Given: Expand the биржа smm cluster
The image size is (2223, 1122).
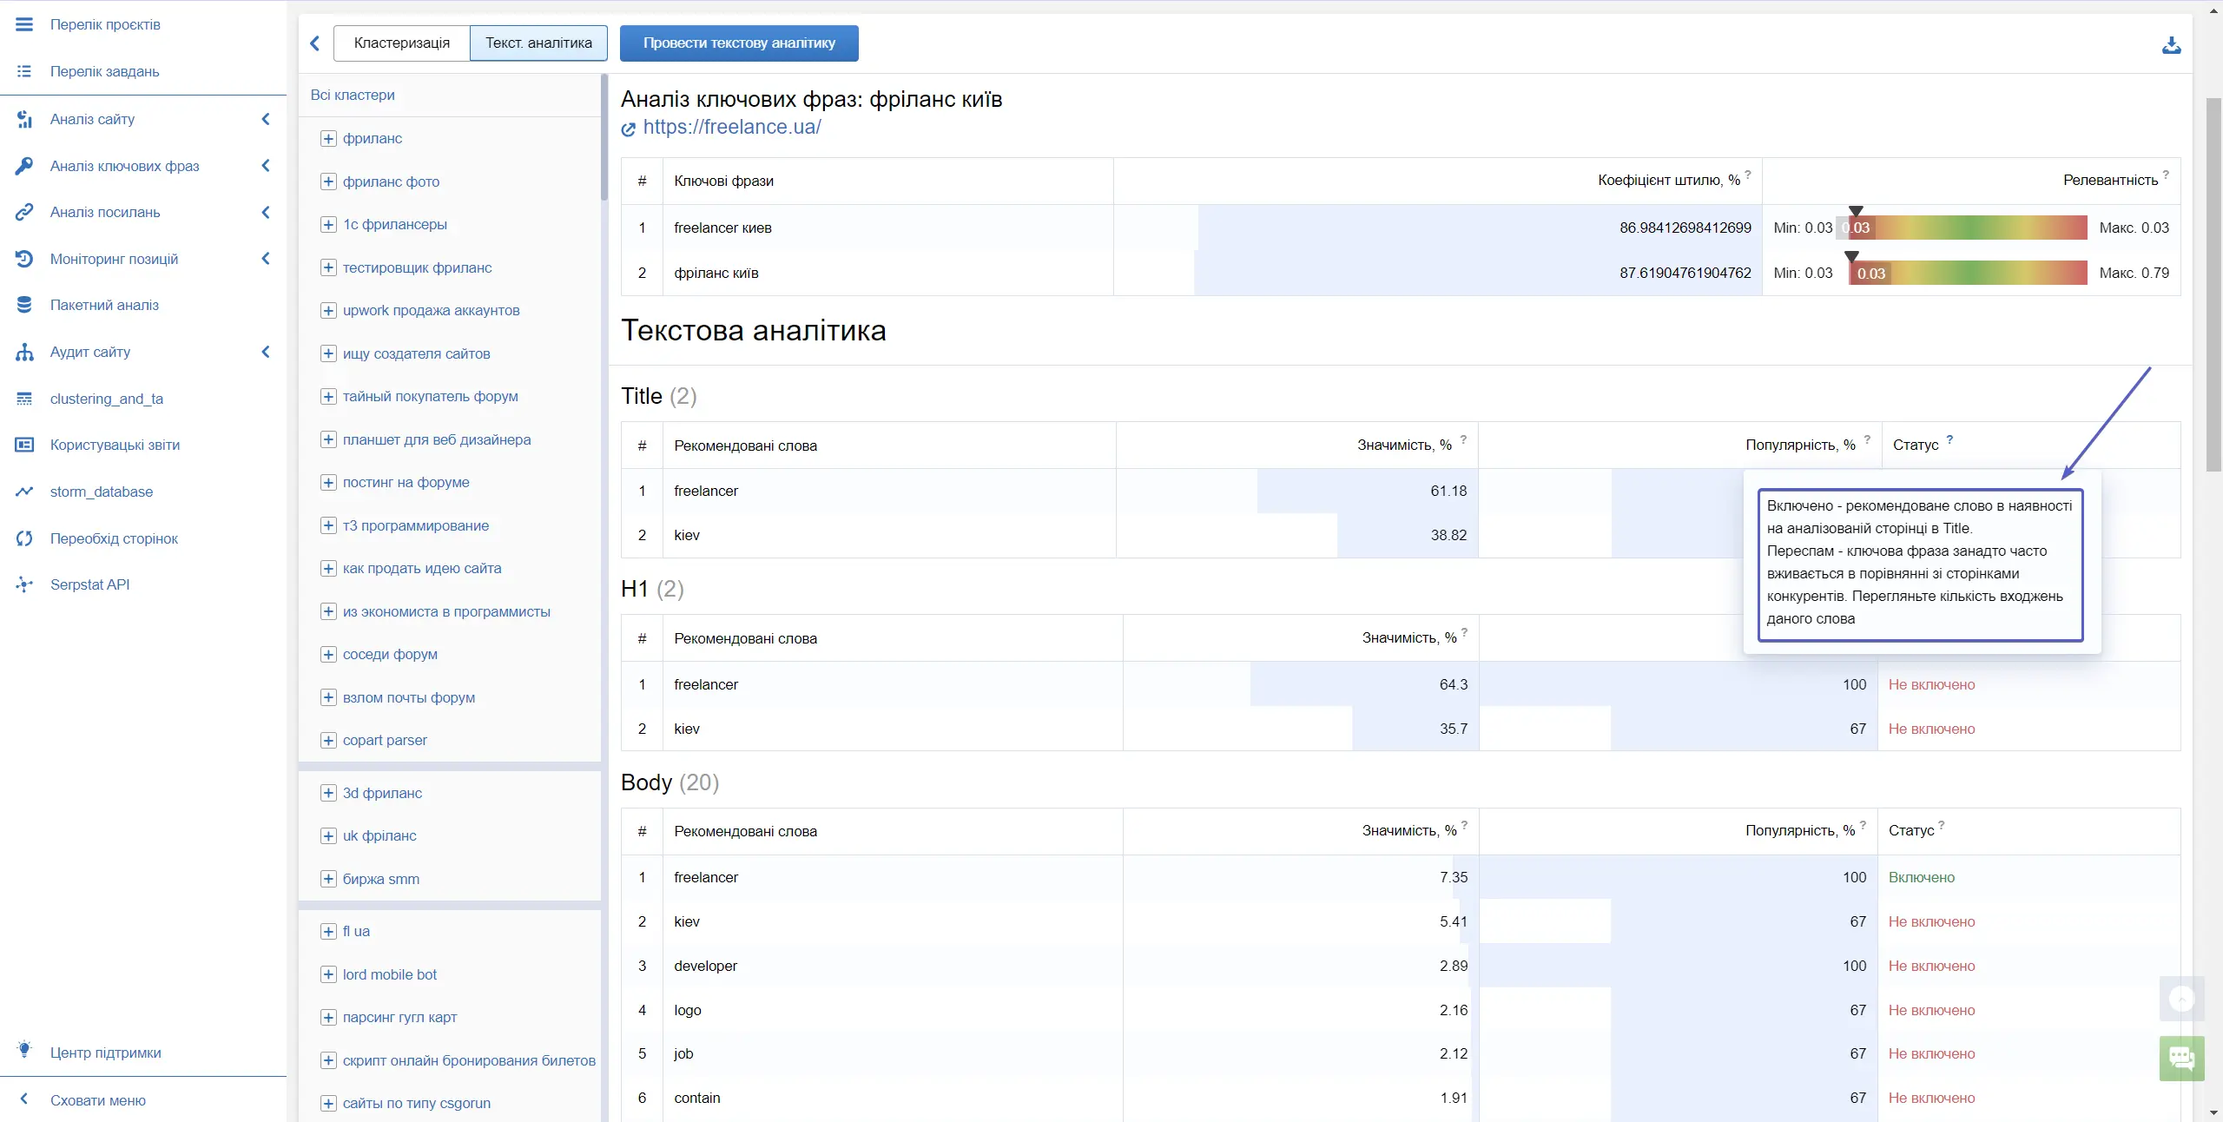Looking at the screenshot, I should pyautogui.click(x=328, y=879).
